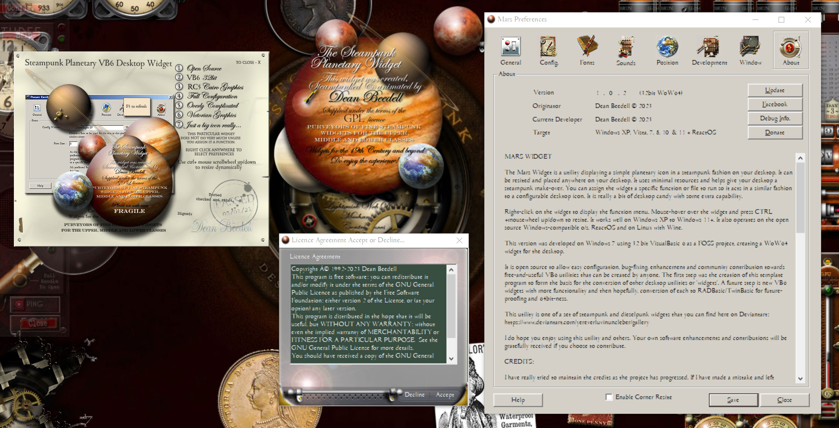Enable the Corner Resize checkbox
The image size is (839, 428).
(609, 397)
